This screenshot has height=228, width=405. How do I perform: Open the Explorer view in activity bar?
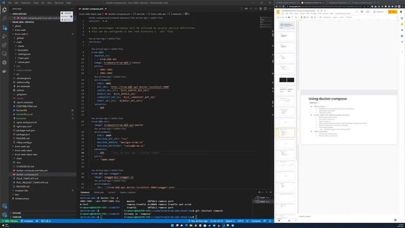pos(4,10)
